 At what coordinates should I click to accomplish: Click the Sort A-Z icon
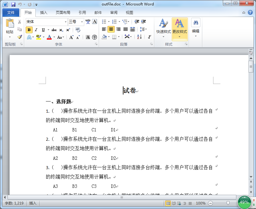coord(139,37)
